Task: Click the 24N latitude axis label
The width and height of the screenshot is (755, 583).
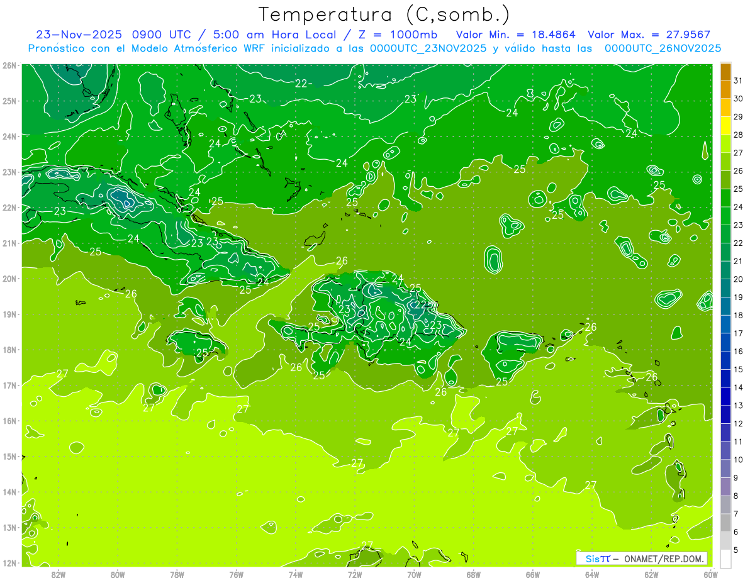Action: click(x=9, y=136)
